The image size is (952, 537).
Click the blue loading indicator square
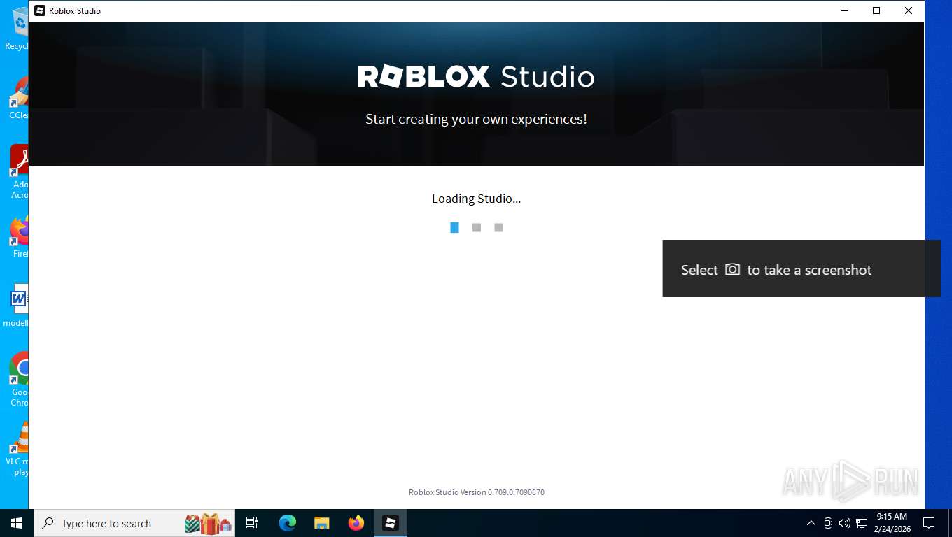coord(454,227)
